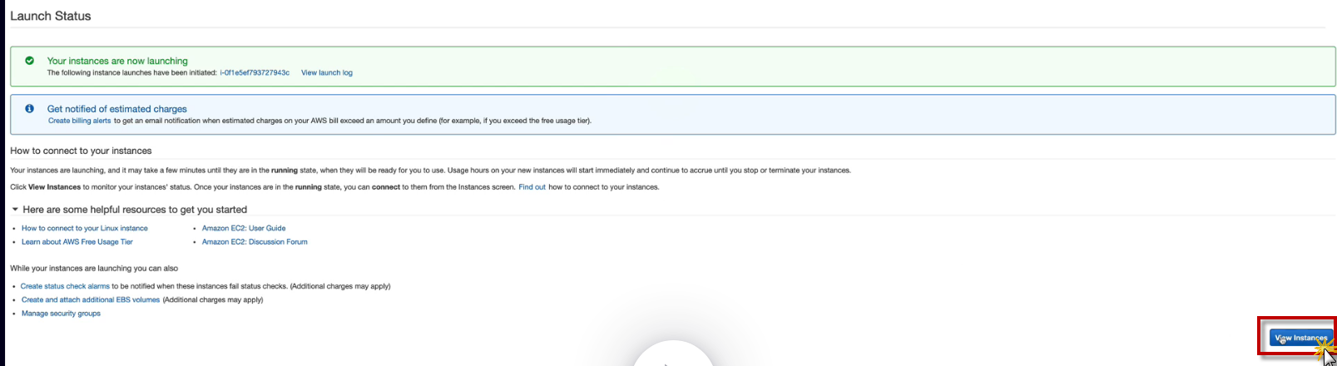Click the blue info icon
The height and width of the screenshot is (366, 1337).
coord(30,108)
